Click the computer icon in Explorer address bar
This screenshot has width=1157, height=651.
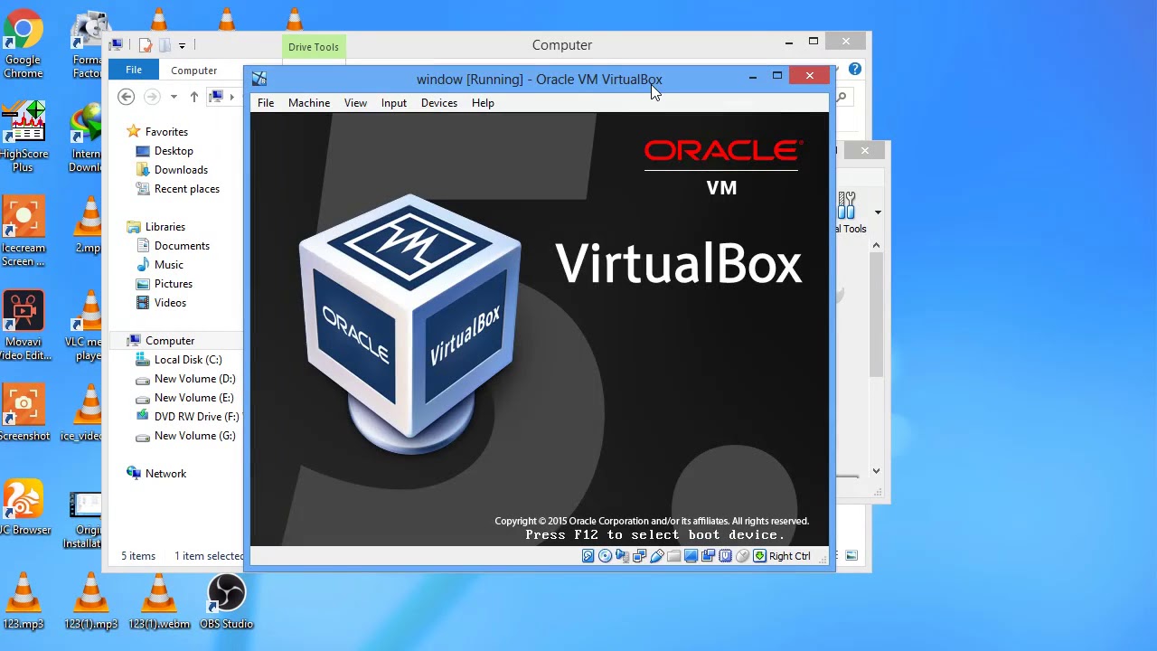coord(216,97)
